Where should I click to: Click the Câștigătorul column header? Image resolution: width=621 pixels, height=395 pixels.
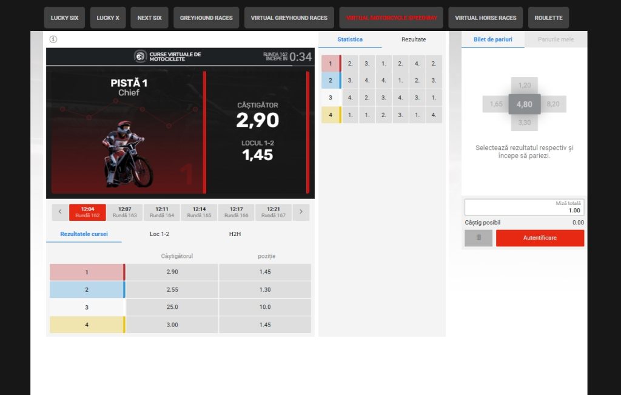click(176, 256)
